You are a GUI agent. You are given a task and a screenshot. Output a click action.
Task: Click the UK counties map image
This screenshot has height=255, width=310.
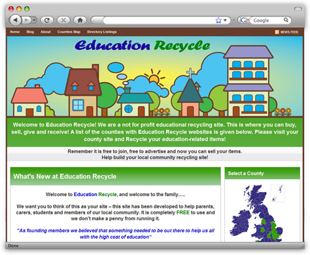pyautogui.click(x=256, y=214)
